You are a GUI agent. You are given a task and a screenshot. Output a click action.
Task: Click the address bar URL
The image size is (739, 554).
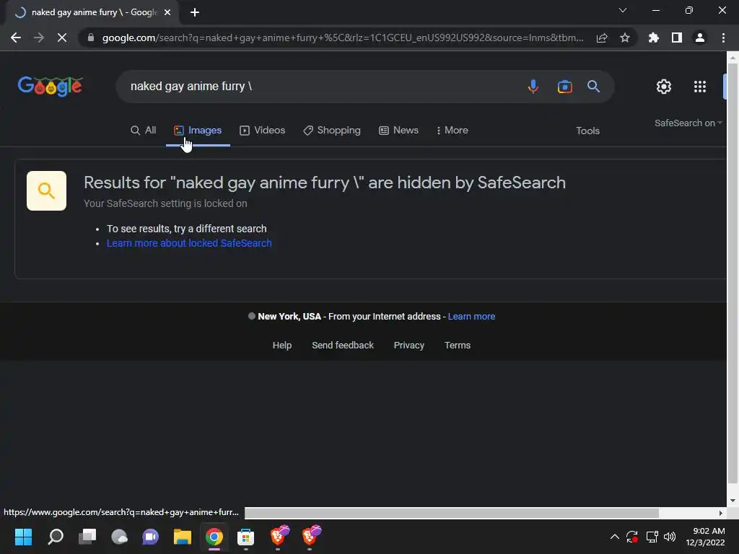pyautogui.click(x=343, y=38)
